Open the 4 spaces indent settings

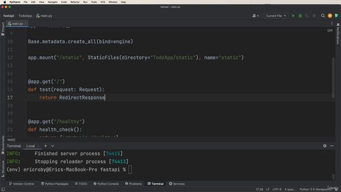(x=290, y=189)
